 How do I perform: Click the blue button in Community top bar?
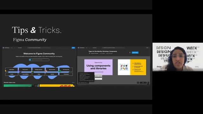(73, 48)
